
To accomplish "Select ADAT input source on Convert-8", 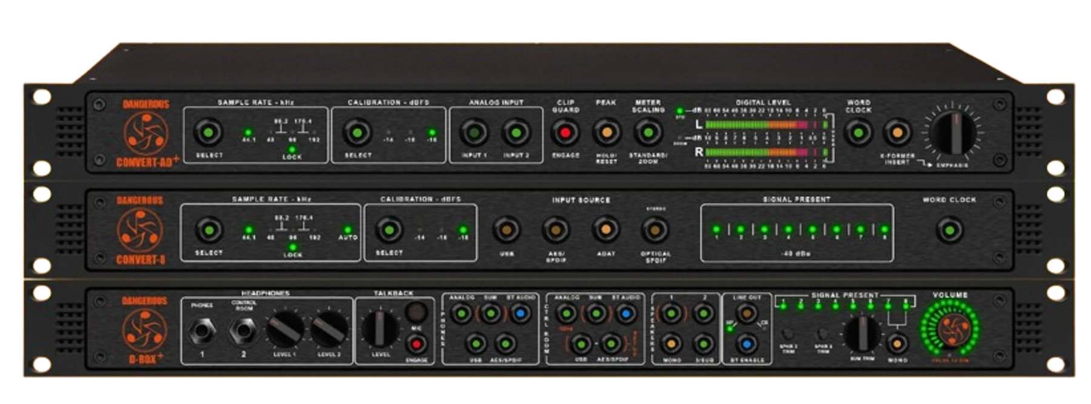I will (x=606, y=230).
